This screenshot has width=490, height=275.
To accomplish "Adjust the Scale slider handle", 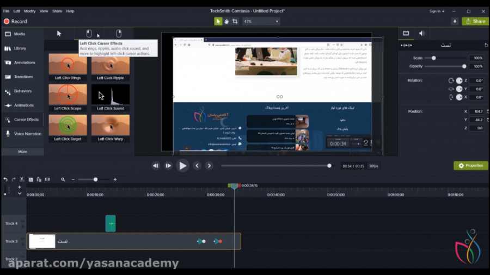I will [434, 58].
